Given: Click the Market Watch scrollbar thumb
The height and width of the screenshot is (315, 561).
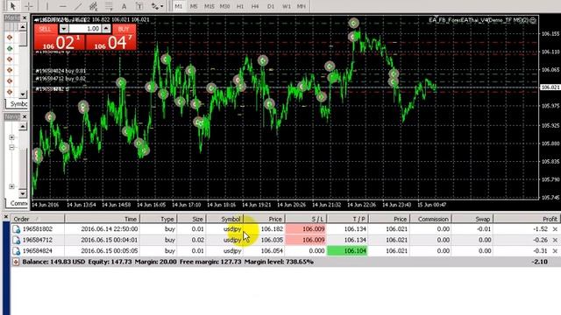Looking at the screenshot, I should [x=23, y=38].
